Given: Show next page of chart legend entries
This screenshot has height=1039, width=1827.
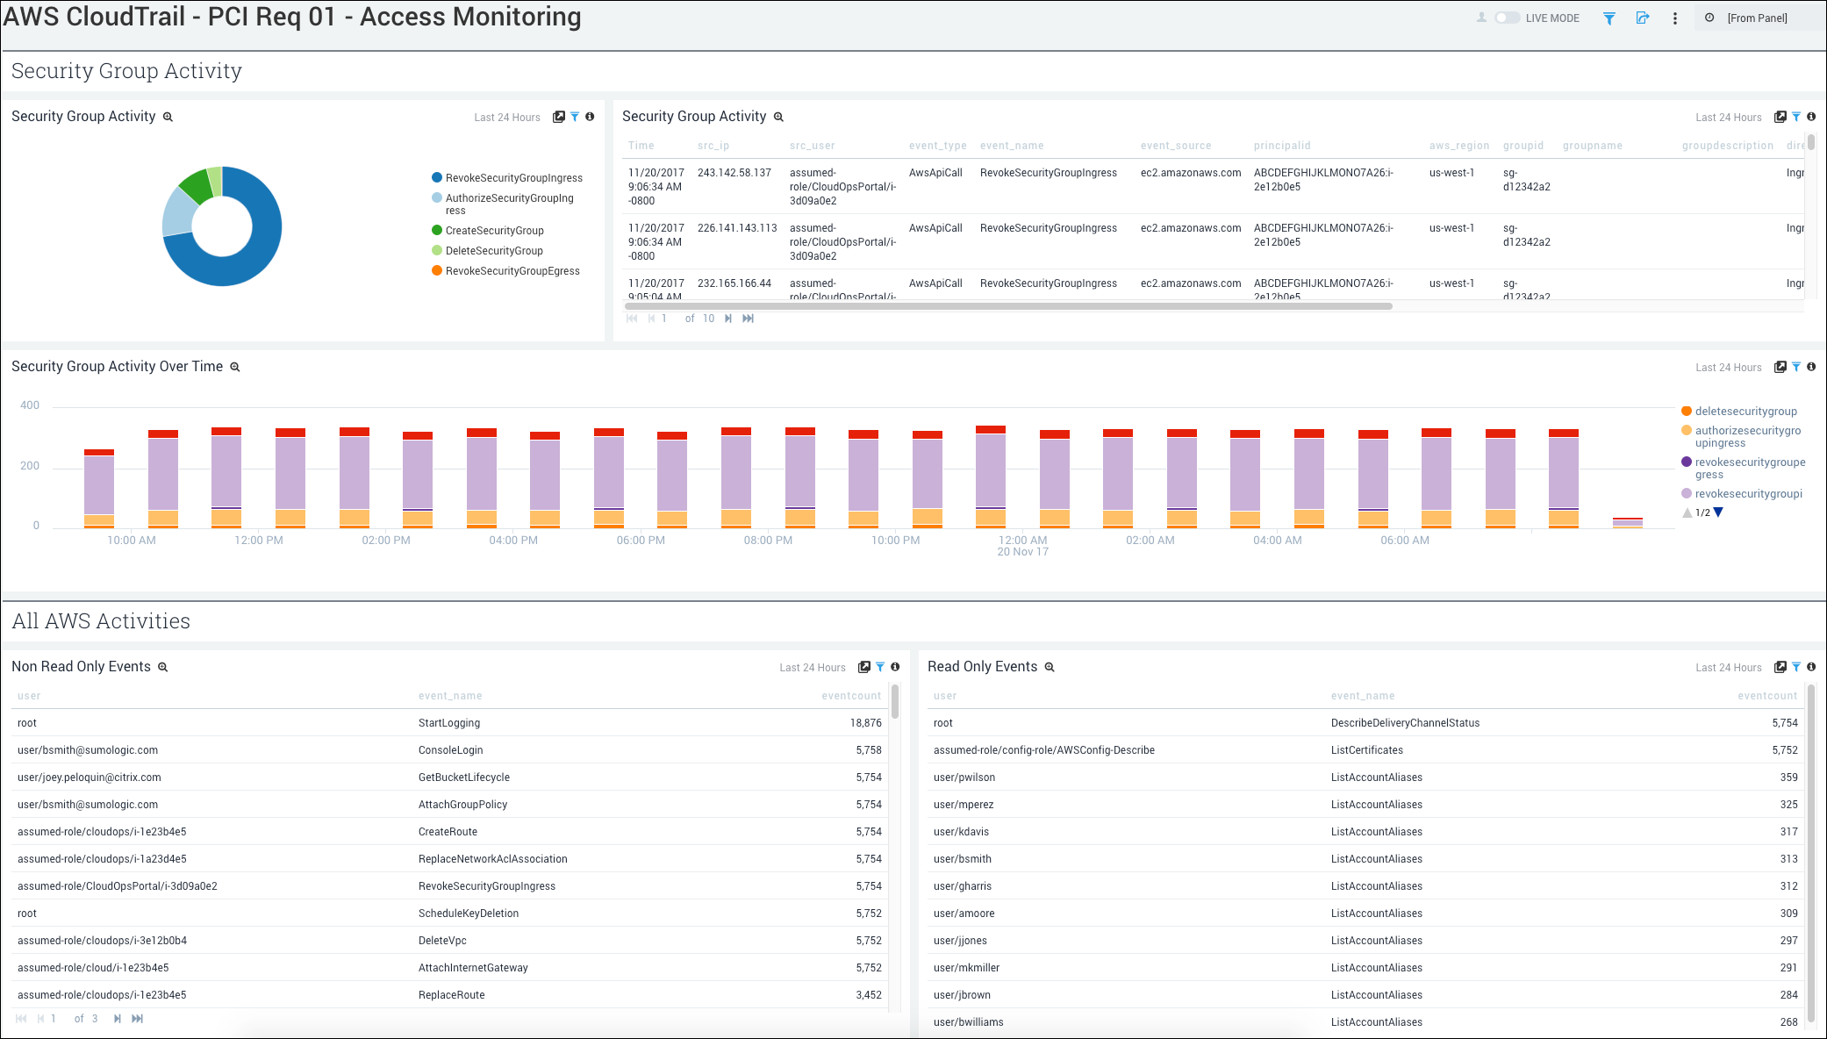Looking at the screenshot, I should [1717, 512].
